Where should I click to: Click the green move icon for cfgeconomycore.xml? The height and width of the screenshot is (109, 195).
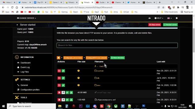coord(67,100)
